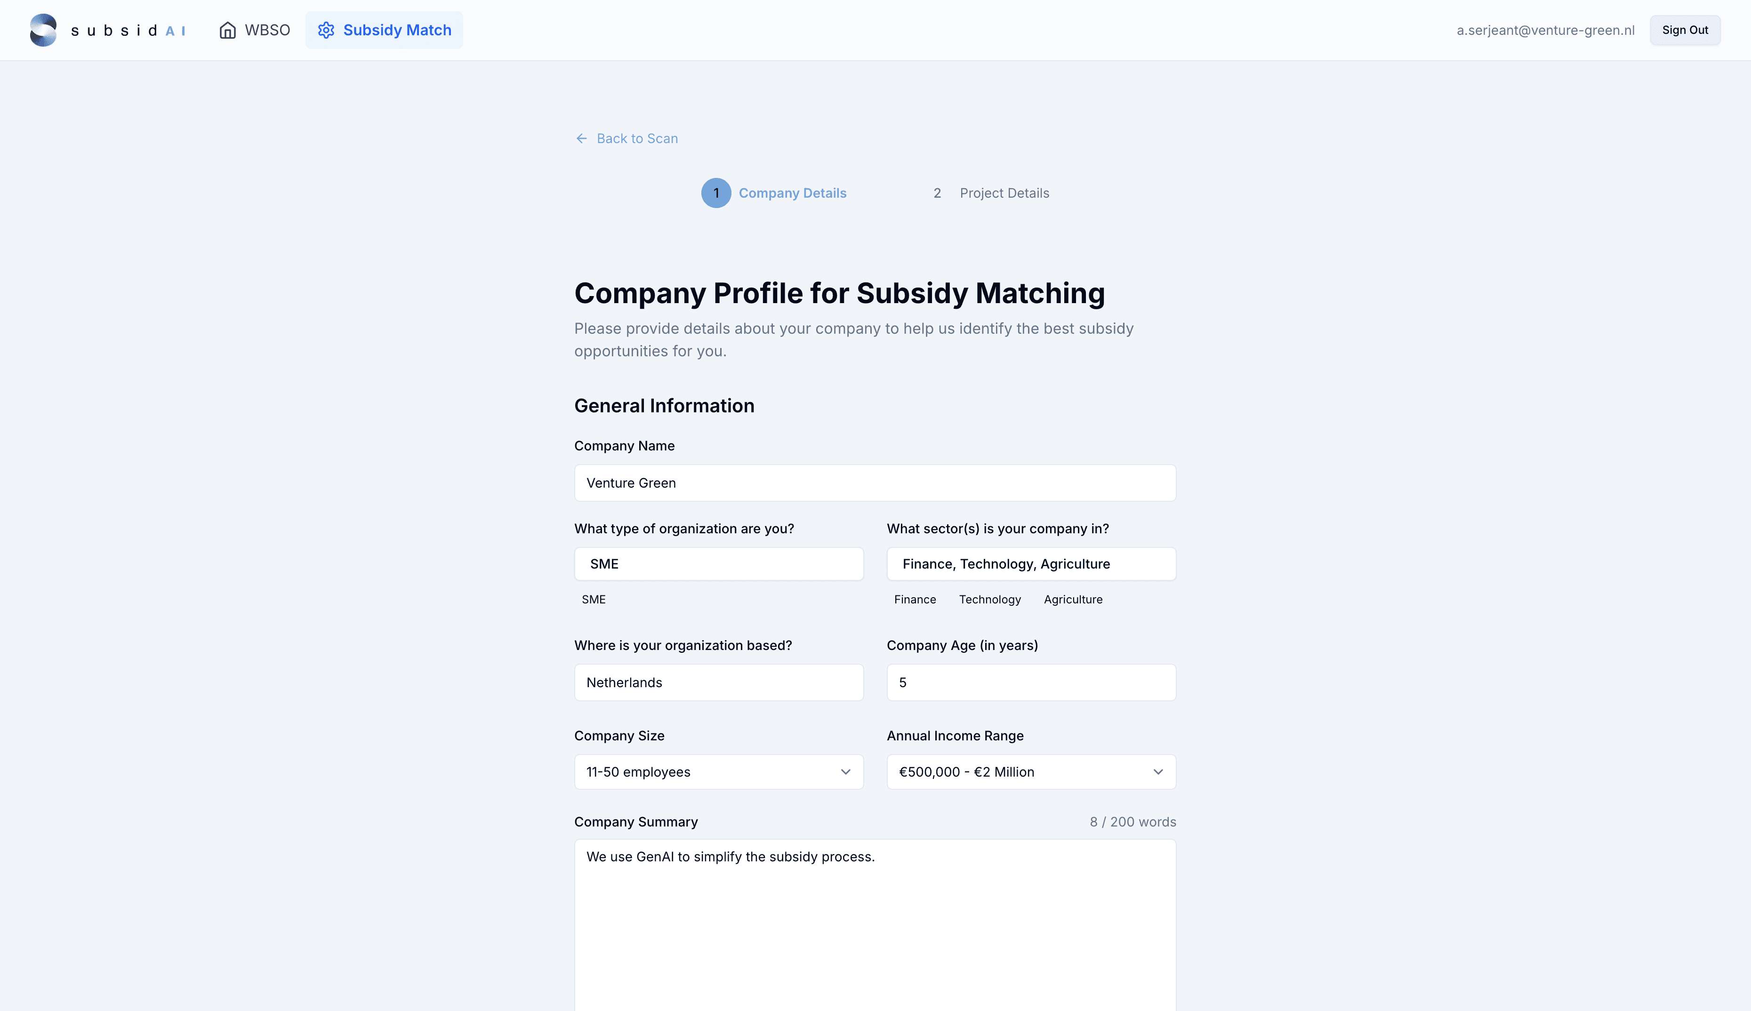Click the Finance sector tag

(x=915, y=599)
